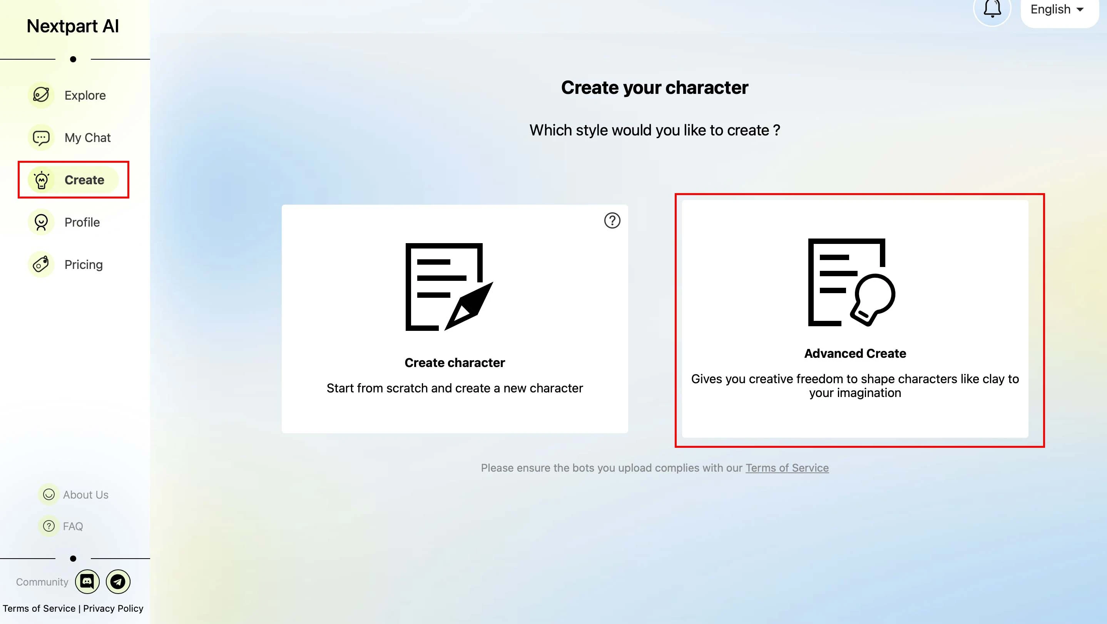Click the Explore sidebar icon
This screenshot has height=624, width=1107.
41,95
